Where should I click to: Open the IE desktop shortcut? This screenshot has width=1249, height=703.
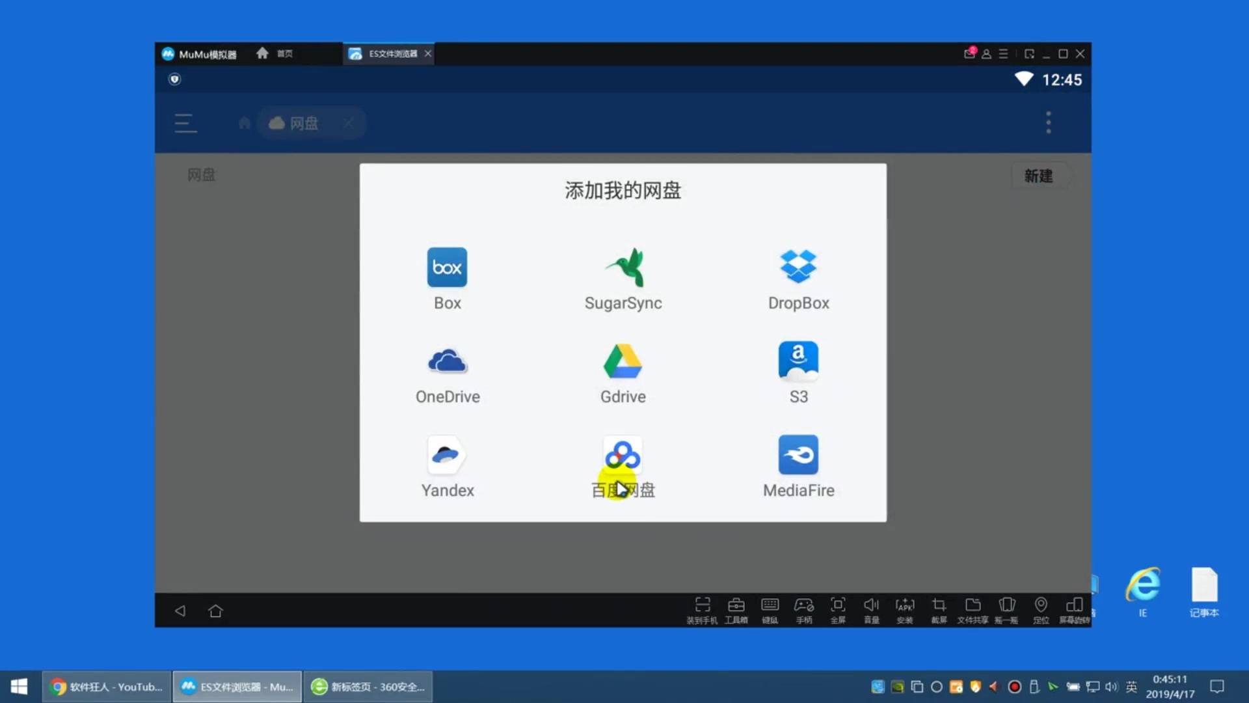[x=1143, y=592]
